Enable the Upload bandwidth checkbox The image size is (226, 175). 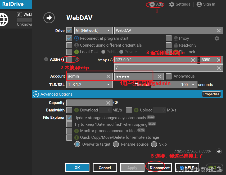coord(129,110)
